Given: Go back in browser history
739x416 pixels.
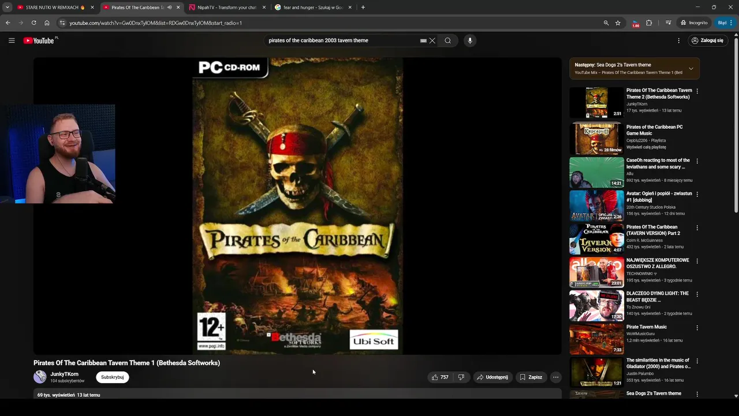Looking at the screenshot, I should [8, 23].
